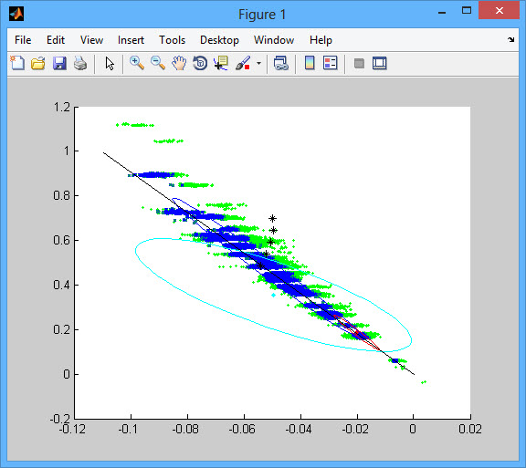The height and width of the screenshot is (468, 526).
Task: Activate the Zoom Out magnifier
Action: pyautogui.click(x=158, y=63)
